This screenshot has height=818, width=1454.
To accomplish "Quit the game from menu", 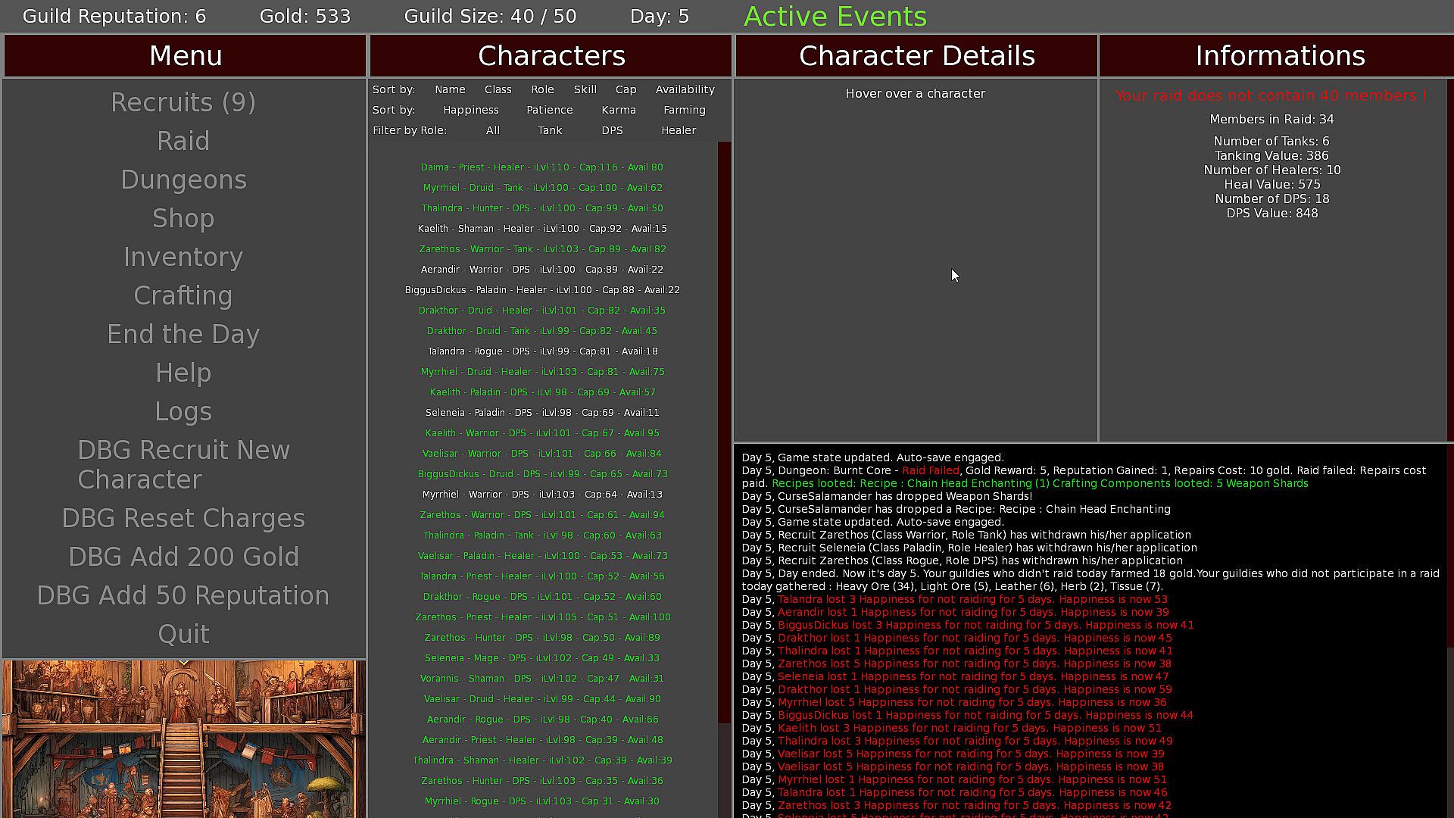I will point(183,634).
